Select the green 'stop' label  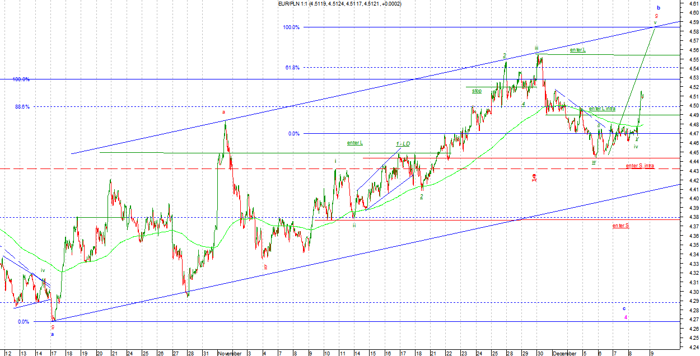pos(477,90)
